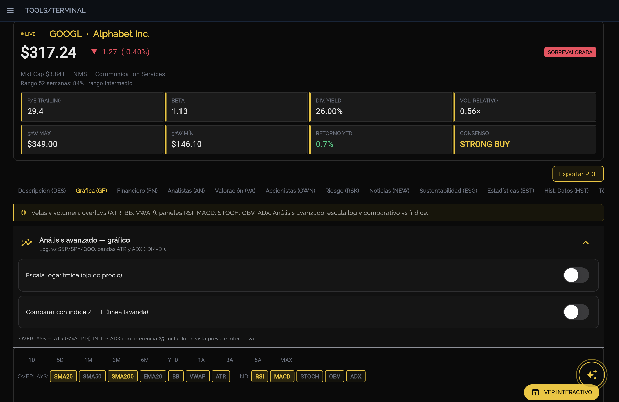The height and width of the screenshot is (402, 619).
Task: Click the SOBREVALORADA badge
Action: (x=570, y=52)
